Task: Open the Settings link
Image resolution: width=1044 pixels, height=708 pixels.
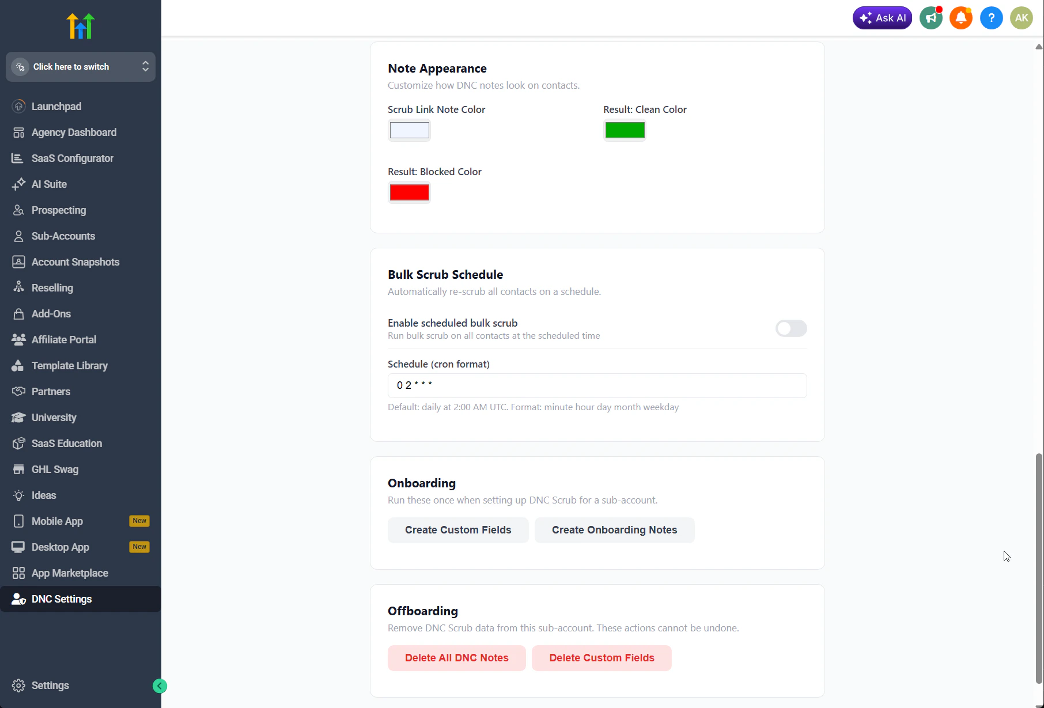Action: (50, 686)
